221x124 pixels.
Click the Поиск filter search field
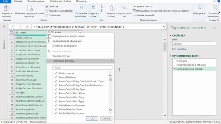pos(82,68)
